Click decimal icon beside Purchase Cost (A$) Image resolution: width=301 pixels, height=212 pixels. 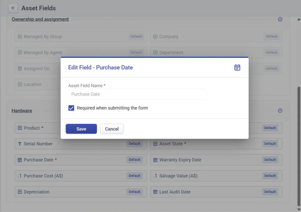click(x=19, y=176)
